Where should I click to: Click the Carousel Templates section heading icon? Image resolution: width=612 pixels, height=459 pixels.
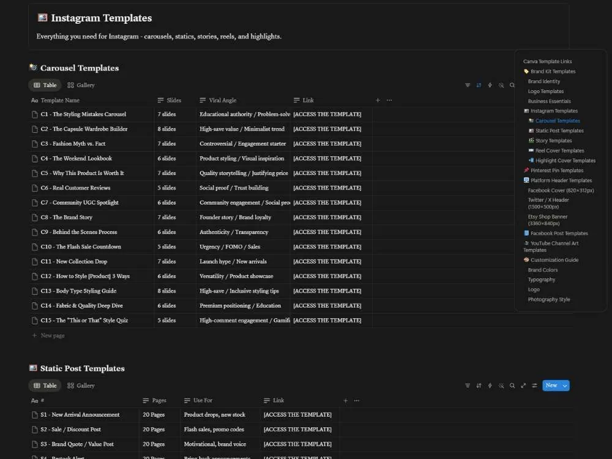(x=33, y=67)
